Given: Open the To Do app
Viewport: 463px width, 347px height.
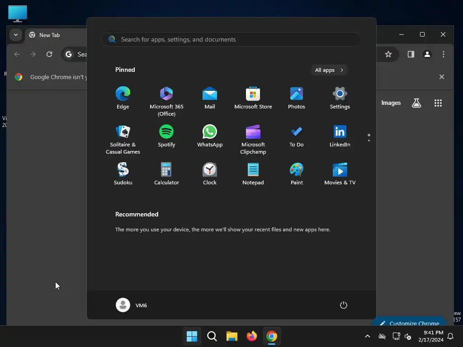Looking at the screenshot, I should pyautogui.click(x=297, y=136).
